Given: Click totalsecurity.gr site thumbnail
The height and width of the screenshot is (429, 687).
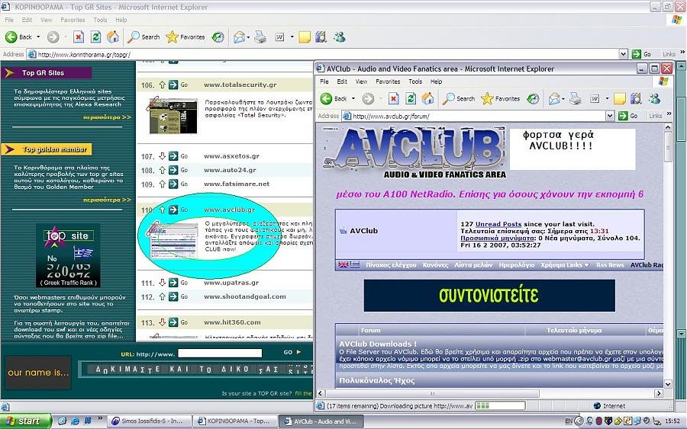Looking at the screenshot, I should 173,116.
